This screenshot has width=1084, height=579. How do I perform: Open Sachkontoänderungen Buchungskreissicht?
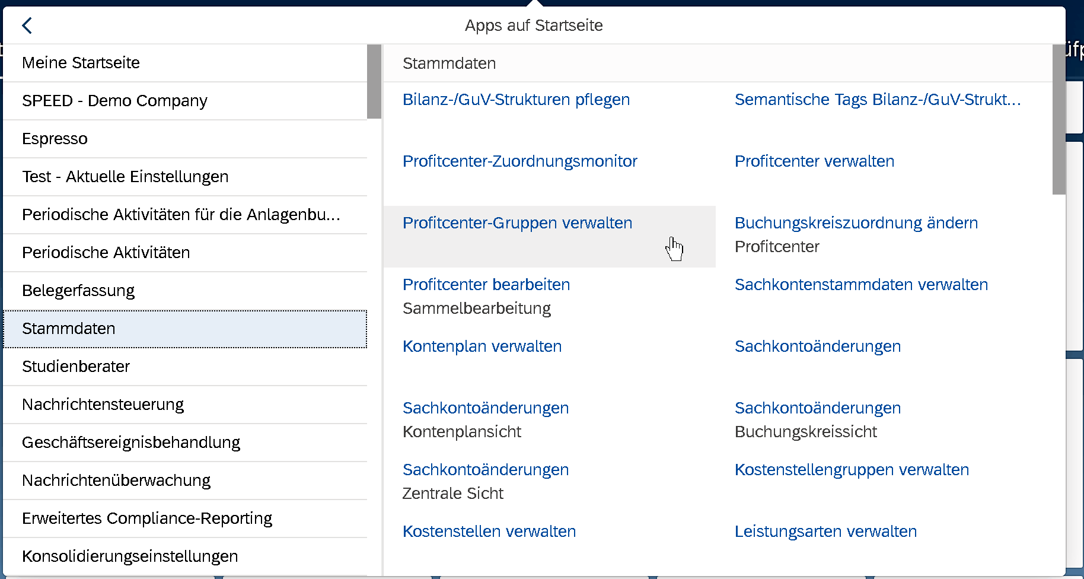click(818, 408)
